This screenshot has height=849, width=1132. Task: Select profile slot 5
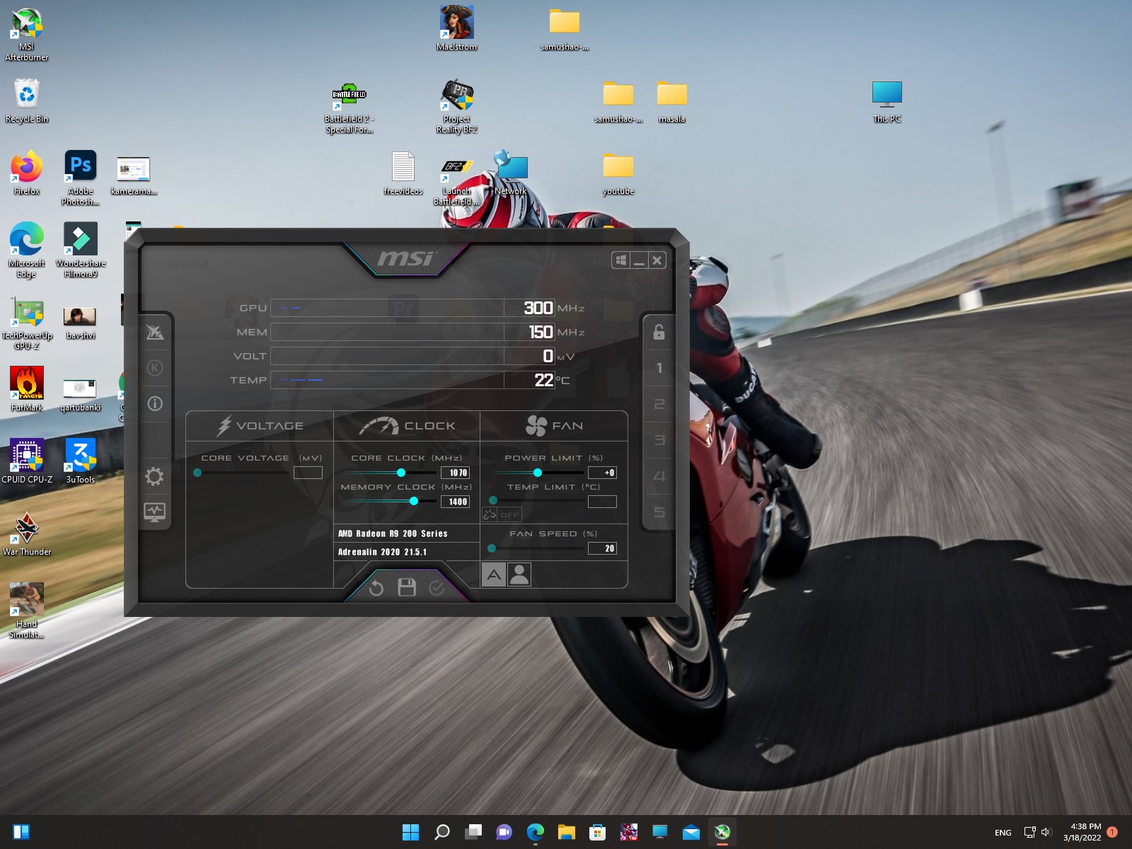659,512
